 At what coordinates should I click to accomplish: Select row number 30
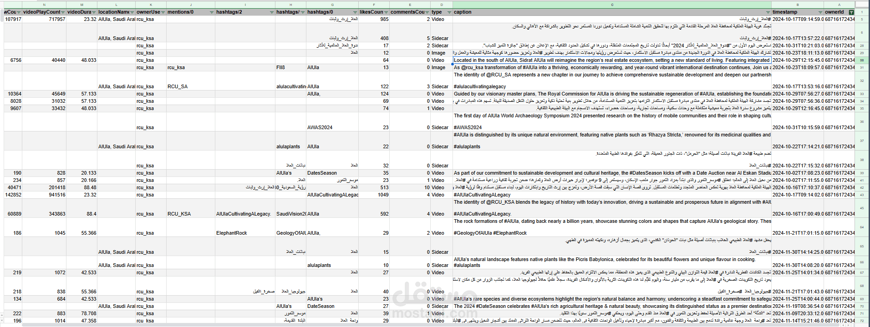click(862, 60)
